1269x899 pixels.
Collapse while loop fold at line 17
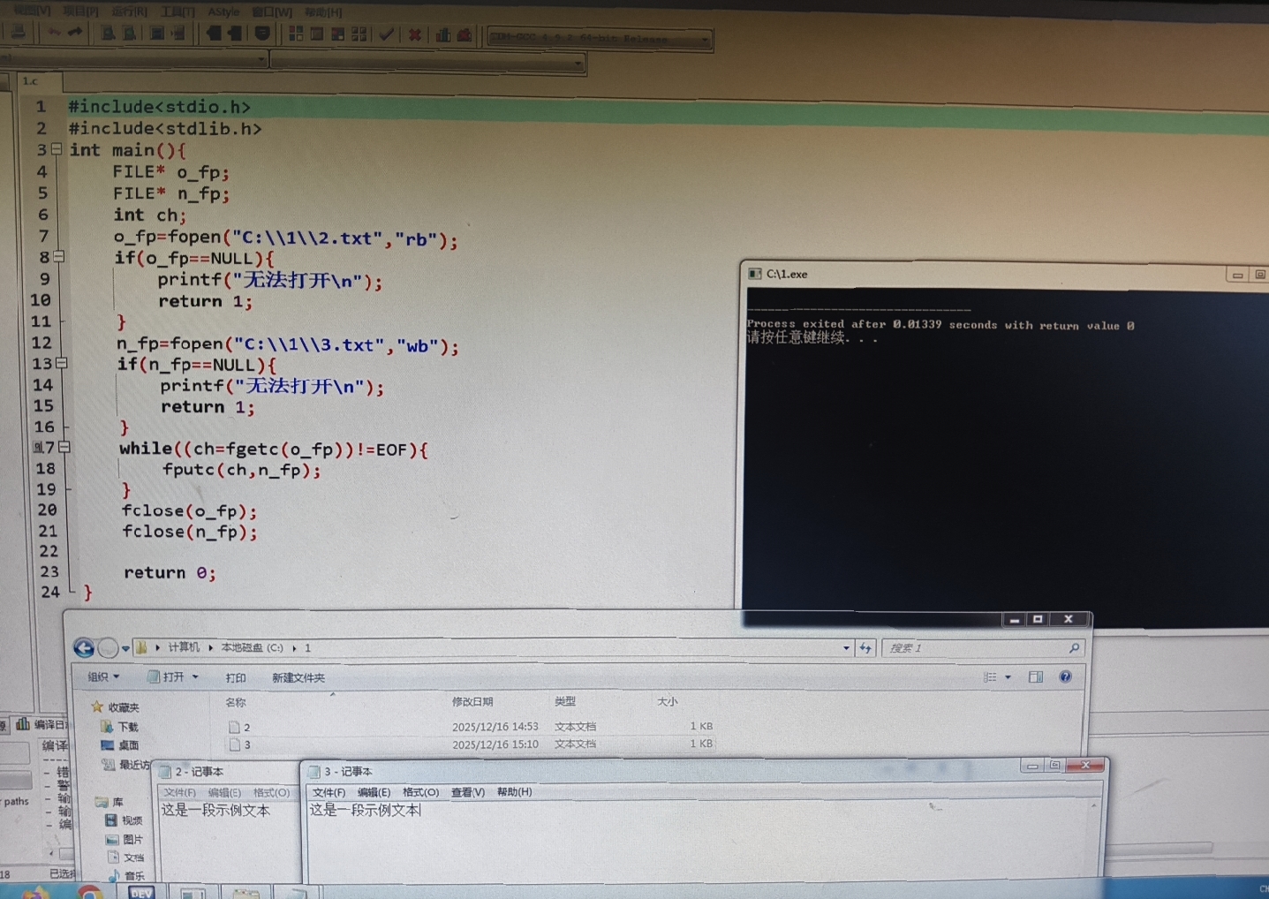[x=64, y=448]
